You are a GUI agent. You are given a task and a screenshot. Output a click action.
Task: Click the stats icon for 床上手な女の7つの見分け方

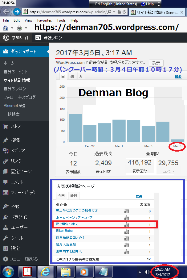tap(126, 211)
